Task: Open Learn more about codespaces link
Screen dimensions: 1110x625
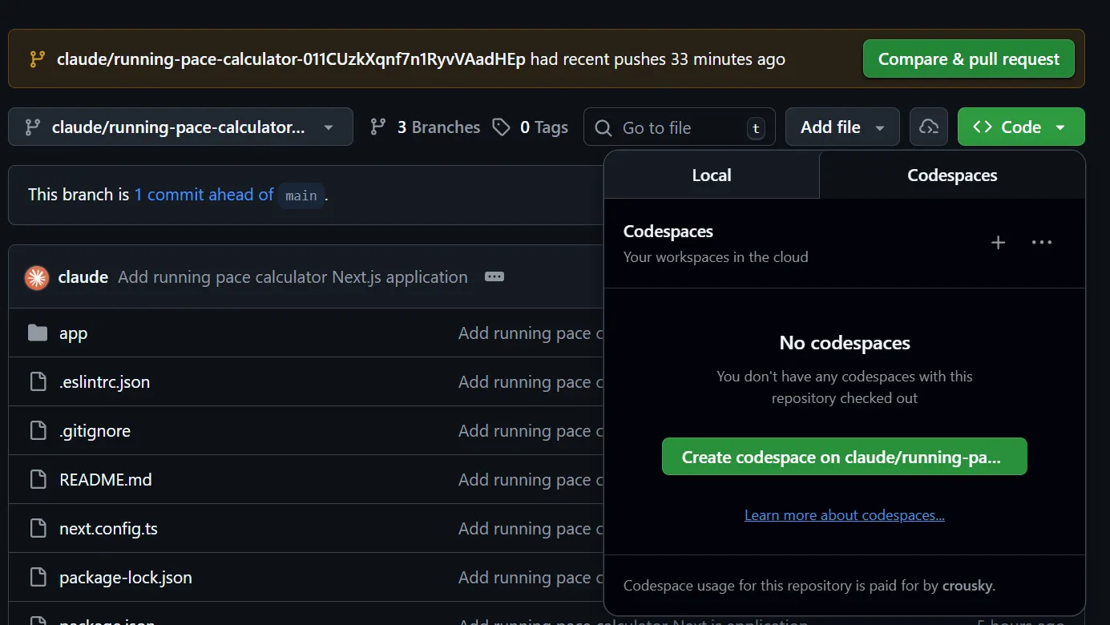Action: (x=844, y=515)
